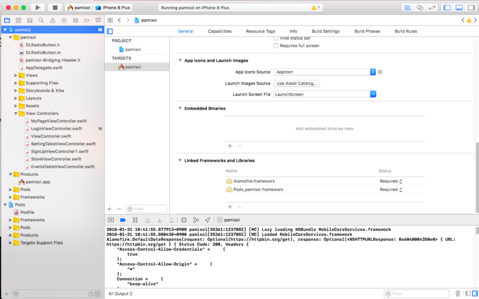
Task: Show the standard editor
Action: (408, 7)
